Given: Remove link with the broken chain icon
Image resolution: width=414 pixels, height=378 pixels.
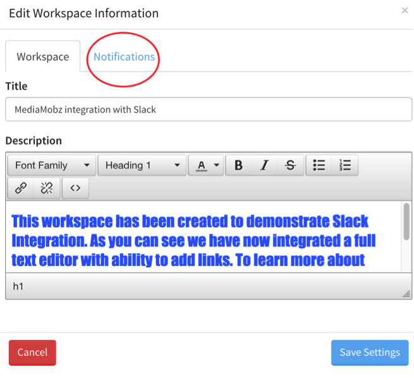Looking at the screenshot, I should (x=47, y=188).
